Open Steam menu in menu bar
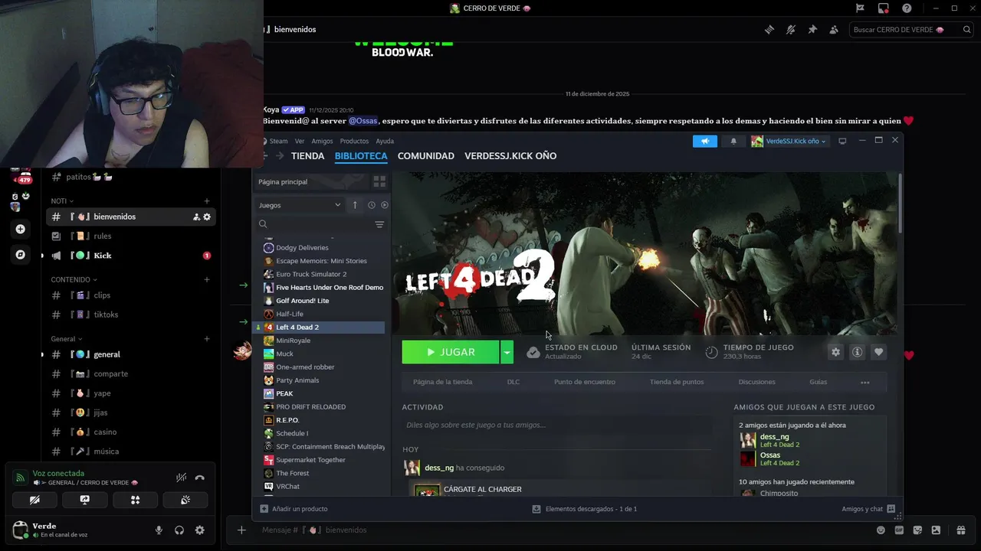Screen dimensions: 981x551 tap(279, 141)
